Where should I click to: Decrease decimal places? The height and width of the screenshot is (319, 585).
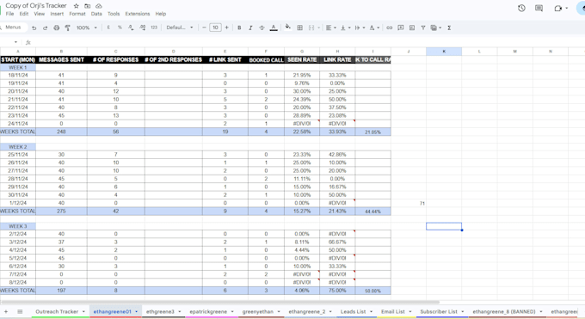tap(131, 28)
